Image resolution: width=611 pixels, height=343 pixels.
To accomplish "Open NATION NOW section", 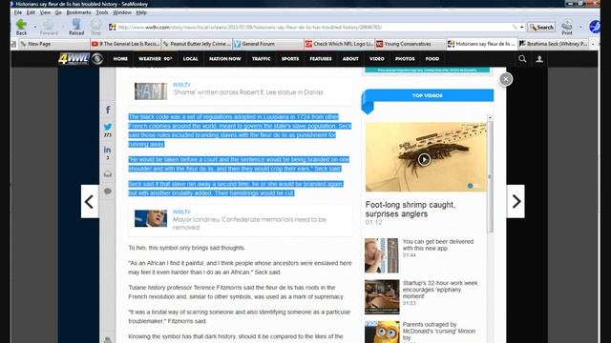I will coord(225,59).
